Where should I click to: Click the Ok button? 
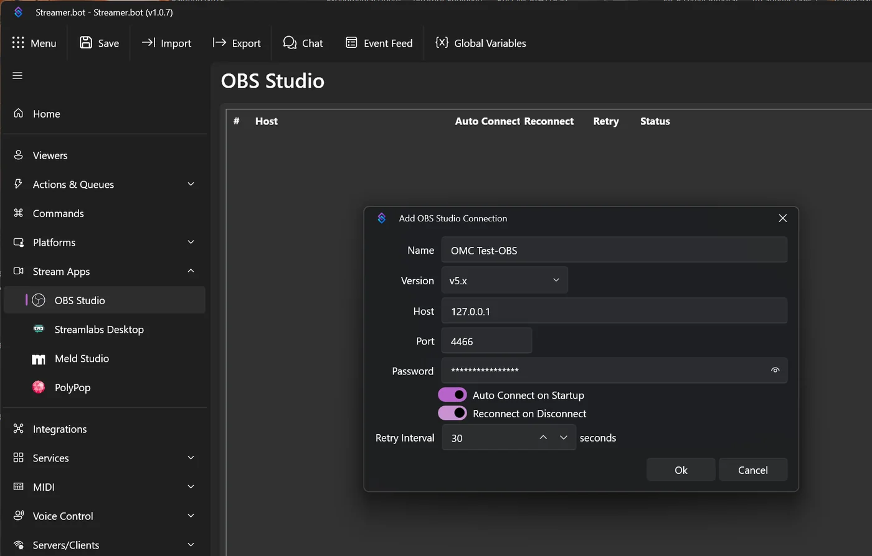pyautogui.click(x=681, y=470)
